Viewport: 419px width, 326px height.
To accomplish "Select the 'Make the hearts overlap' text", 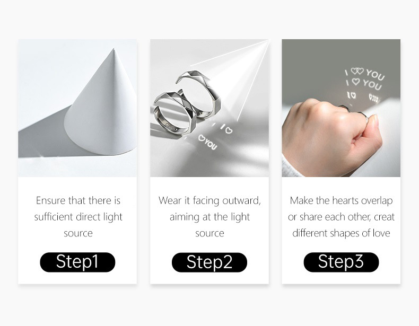I will coord(341,200).
